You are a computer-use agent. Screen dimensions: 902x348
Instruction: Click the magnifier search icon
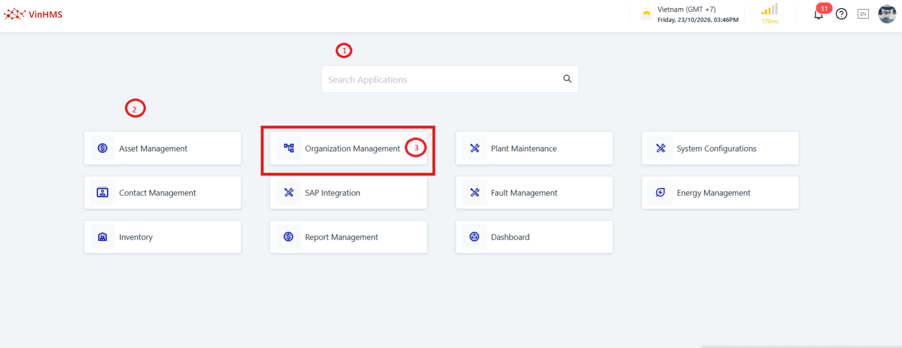[567, 79]
